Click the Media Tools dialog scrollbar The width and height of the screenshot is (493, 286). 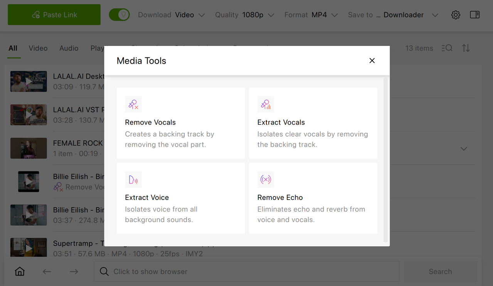click(385, 159)
